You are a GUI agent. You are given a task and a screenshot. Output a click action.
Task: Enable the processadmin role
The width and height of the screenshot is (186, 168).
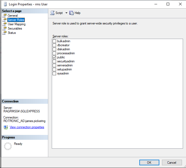[x=54, y=53]
